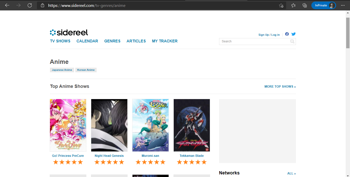
Task: Open the Night Head Genesis poster
Action: pyautogui.click(x=109, y=125)
